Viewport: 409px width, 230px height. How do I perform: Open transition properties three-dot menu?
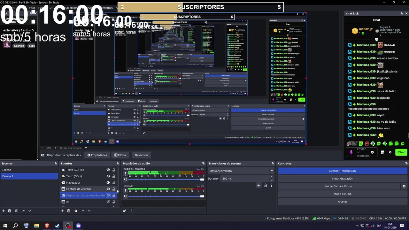[272, 185]
